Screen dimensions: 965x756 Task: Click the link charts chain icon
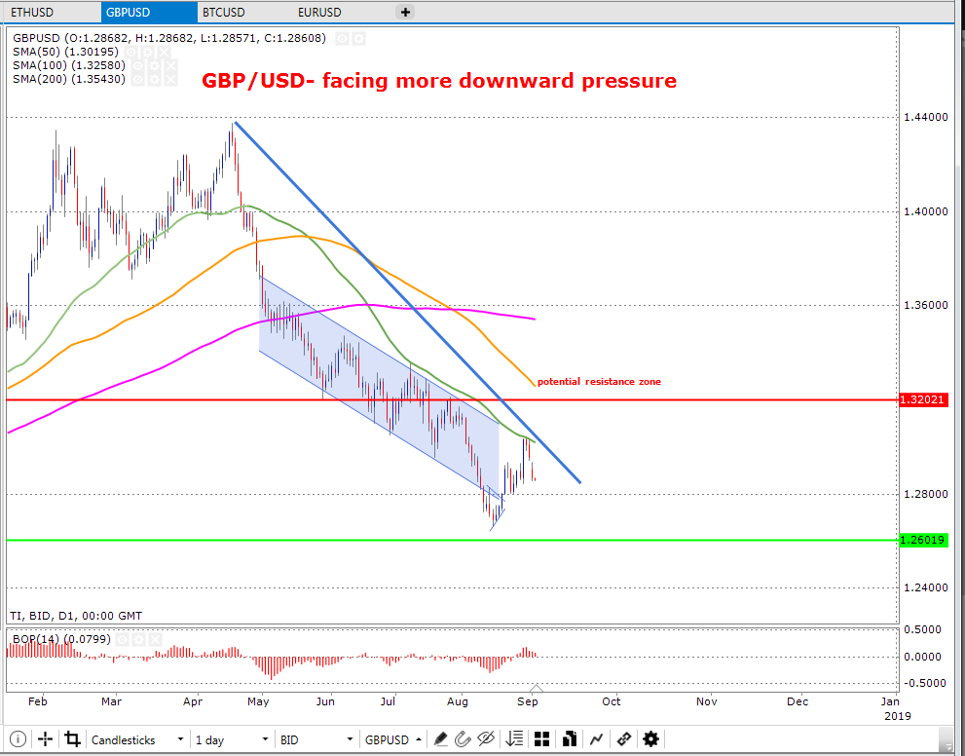click(623, 739)
